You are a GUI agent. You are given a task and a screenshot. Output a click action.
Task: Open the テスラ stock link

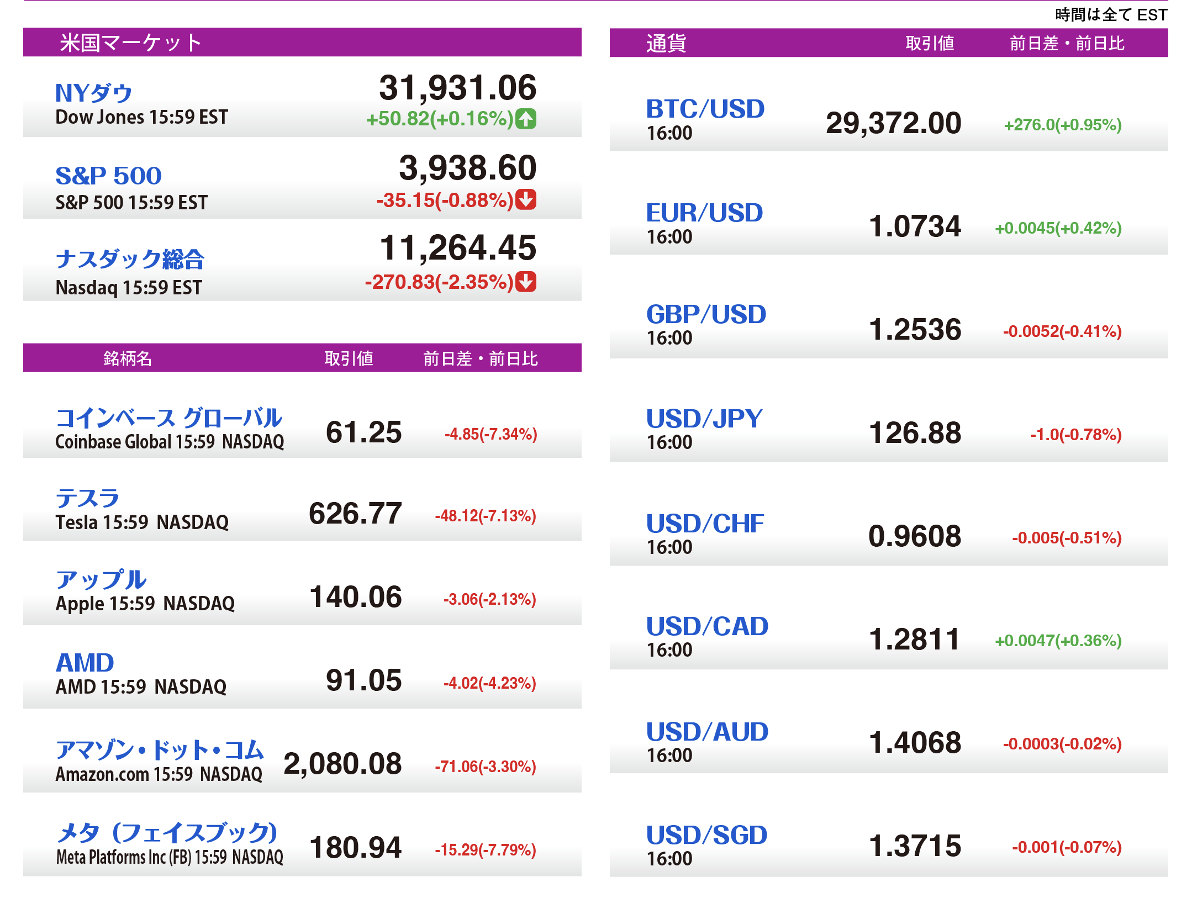tap(87, 498)
